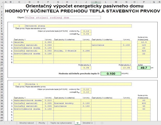Add a new sheet with plus button
Viewport: 161px width, 125px height.
tap(102, 123)
